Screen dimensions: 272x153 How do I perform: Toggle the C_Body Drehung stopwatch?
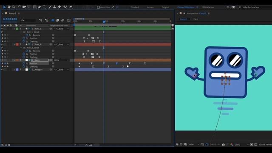coord(24,67)
